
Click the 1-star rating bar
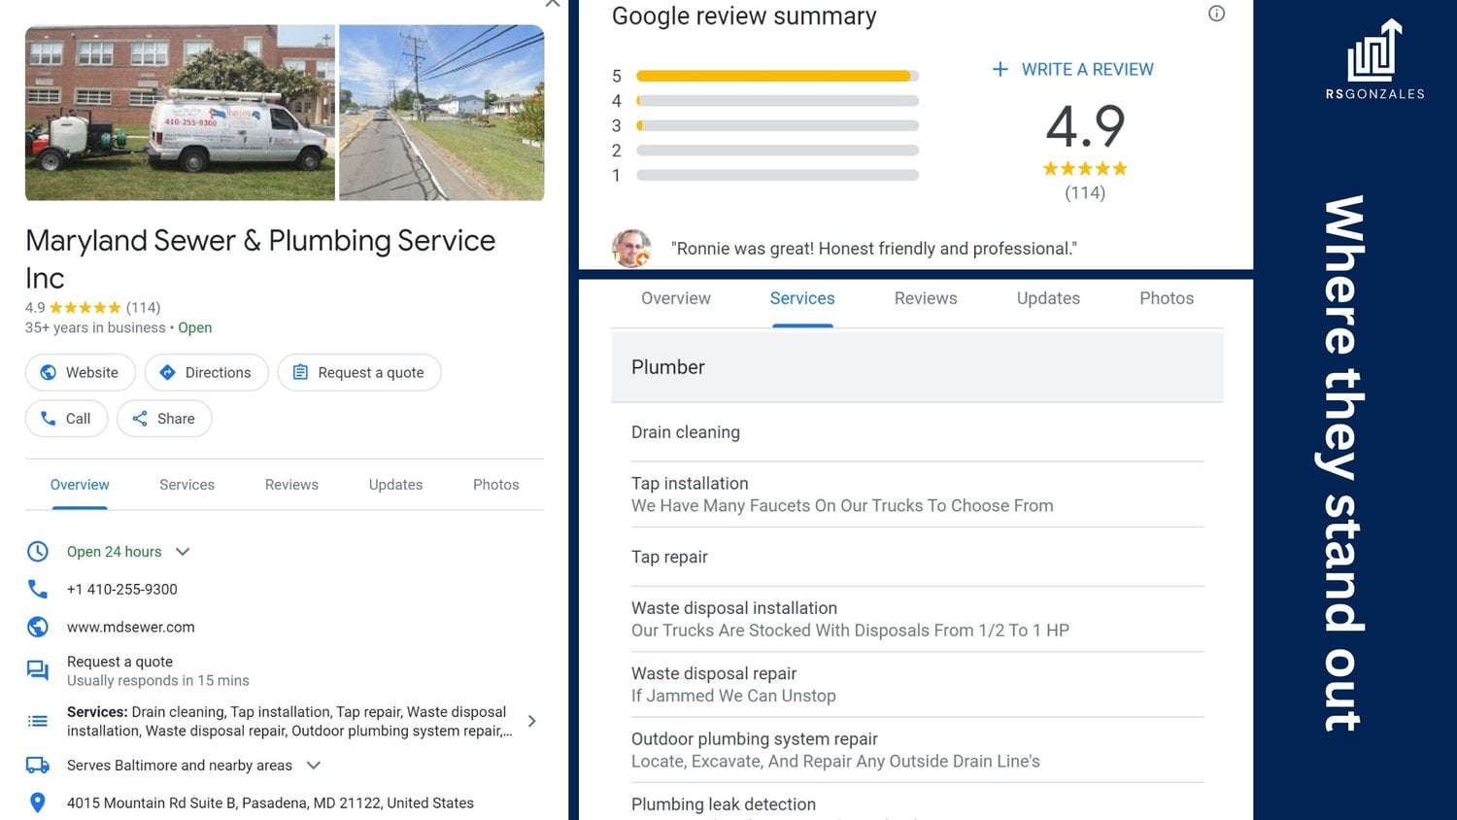click(x=777, y=175)
